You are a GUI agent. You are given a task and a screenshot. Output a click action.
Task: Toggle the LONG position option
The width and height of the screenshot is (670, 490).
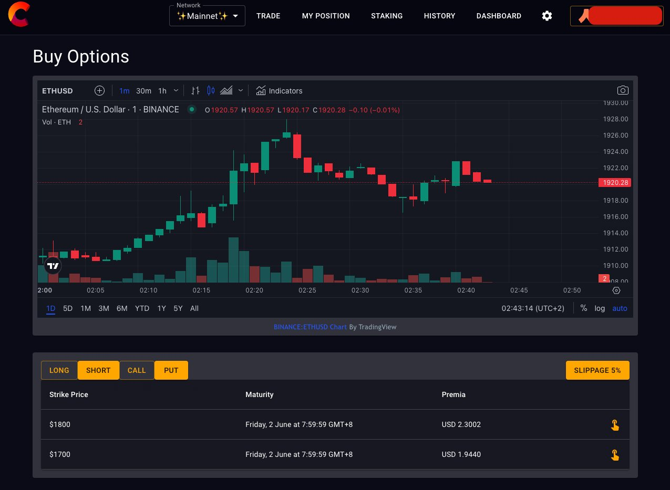pos(59,370)
